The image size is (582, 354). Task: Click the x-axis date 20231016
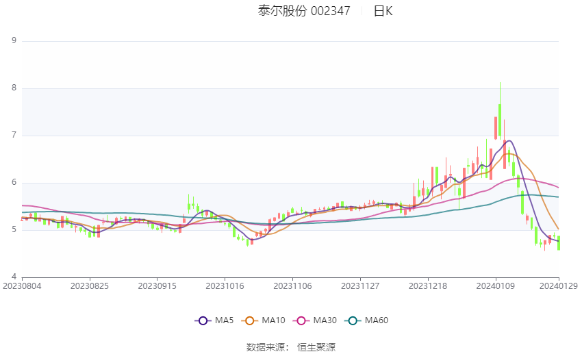(225, 286)
